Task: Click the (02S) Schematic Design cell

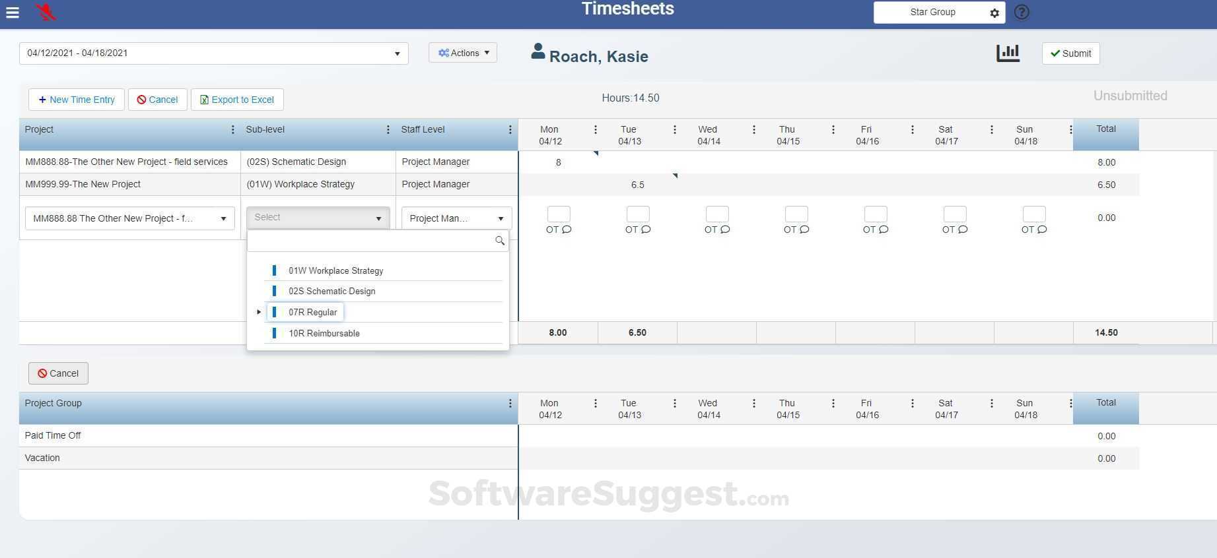Action: pos(318,162)
